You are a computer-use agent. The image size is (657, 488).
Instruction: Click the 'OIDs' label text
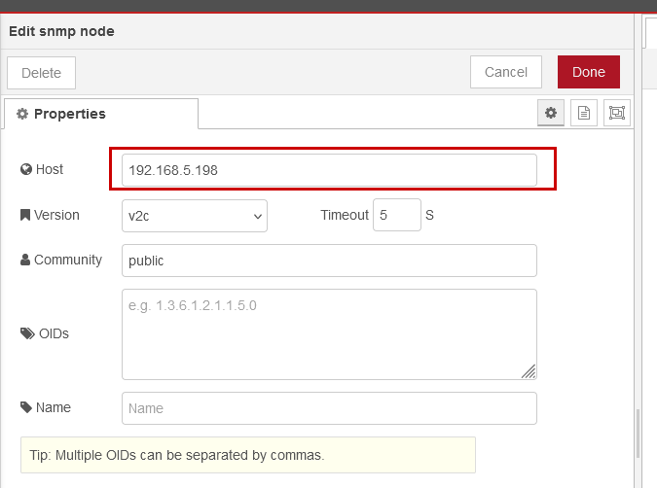point(54,333)
